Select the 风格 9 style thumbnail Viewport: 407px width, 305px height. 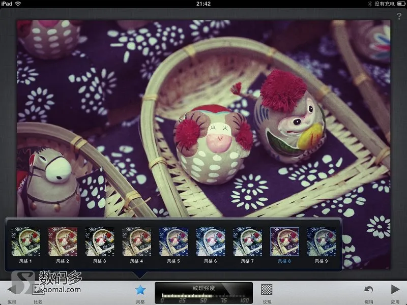coord(322,242)
